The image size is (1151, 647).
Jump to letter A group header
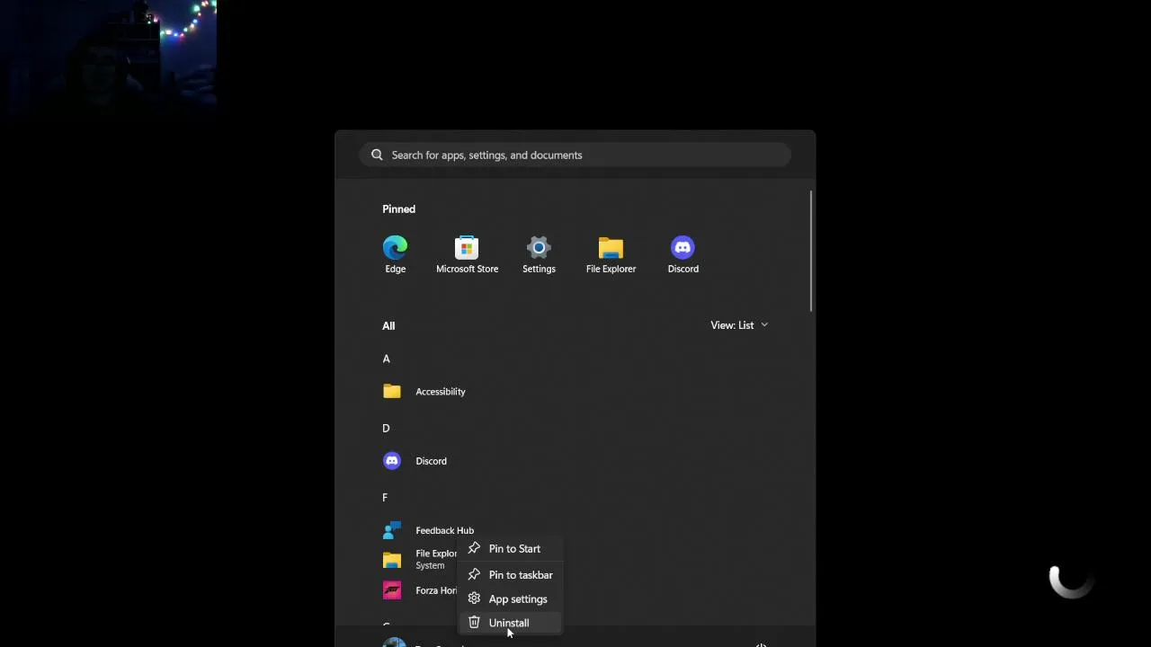(387, 359)
